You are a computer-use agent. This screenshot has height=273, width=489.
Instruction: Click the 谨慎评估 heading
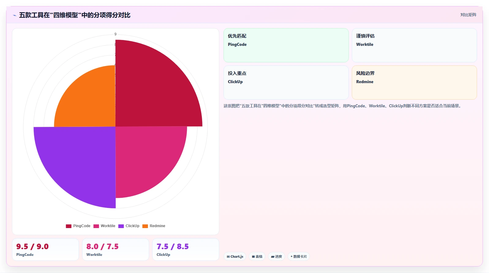tap(365, 36)
